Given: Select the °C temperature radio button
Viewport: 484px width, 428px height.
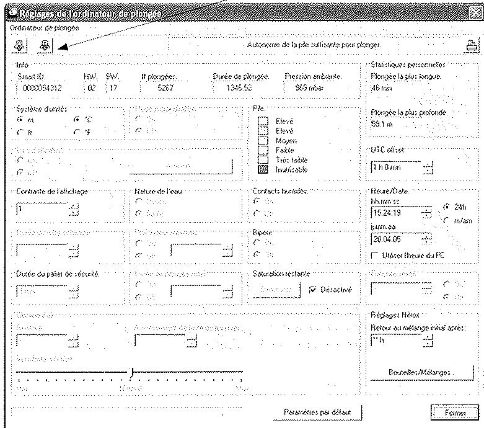Looking at the screenshot, I should click(77, 119).
